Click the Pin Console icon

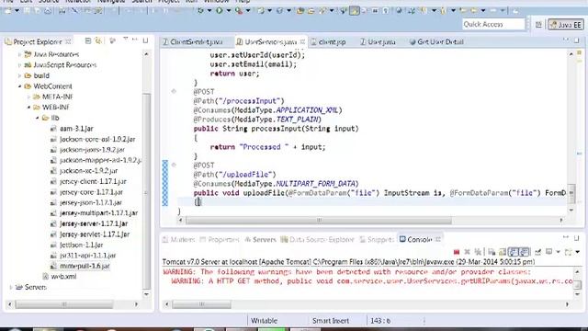click(x=537, y=252)
